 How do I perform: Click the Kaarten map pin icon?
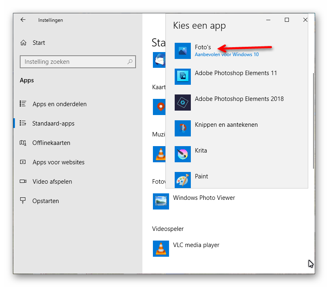point(159,107)
